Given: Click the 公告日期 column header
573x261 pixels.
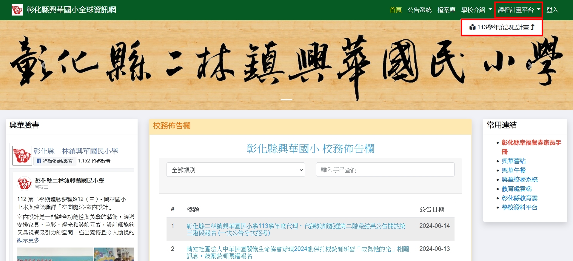Looking at the screenshot, I should (432, 210).
